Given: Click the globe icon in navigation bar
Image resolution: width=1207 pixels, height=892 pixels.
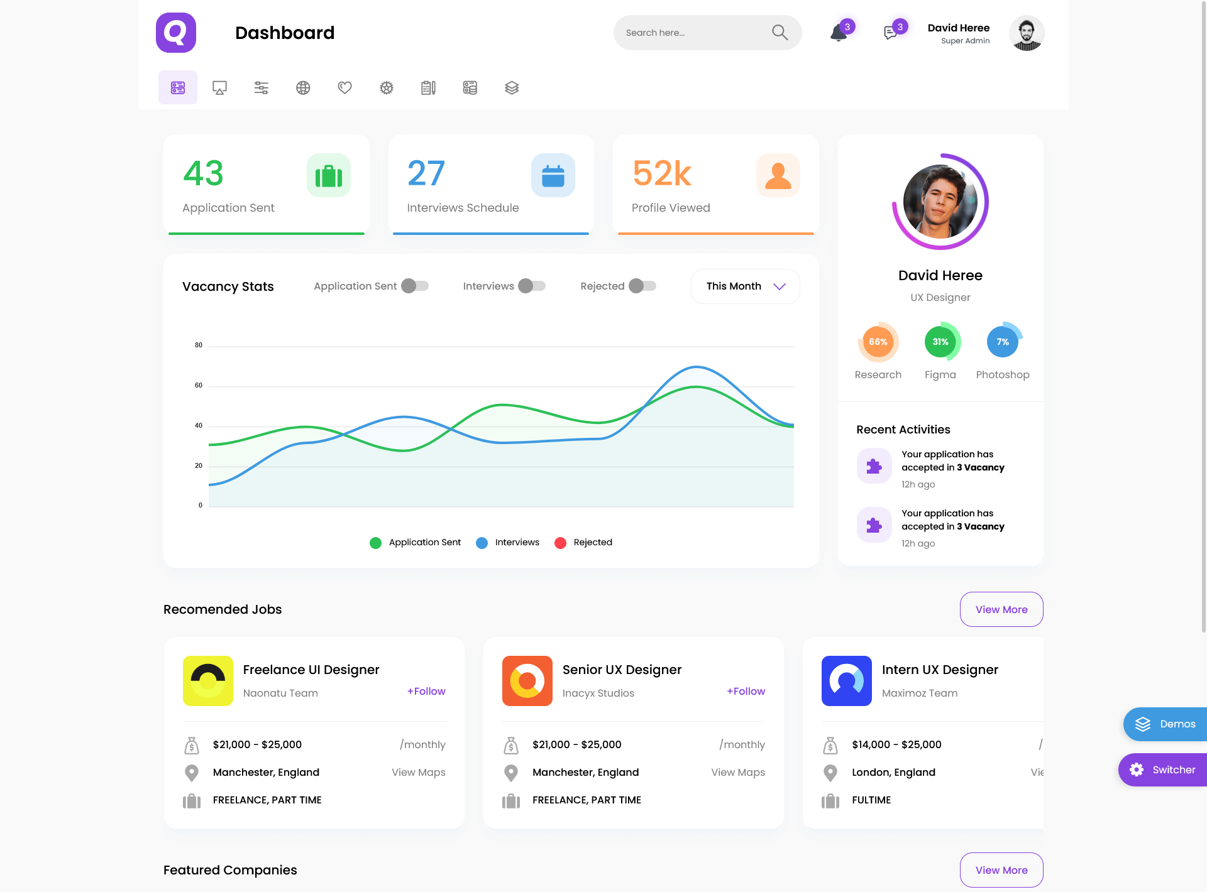Looking at the screenshot, I should click(303, 88).
